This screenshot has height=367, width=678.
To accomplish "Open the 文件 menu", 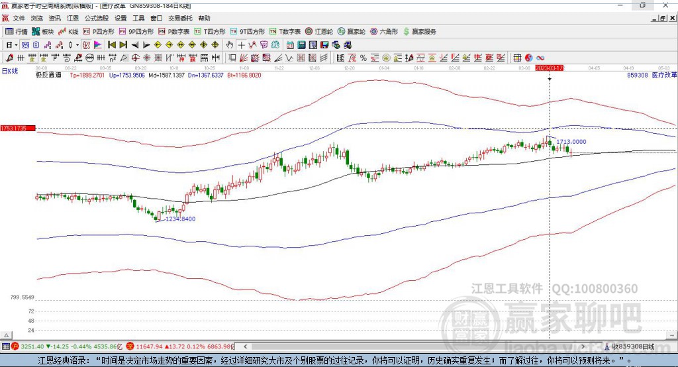I will pos(19,18).
